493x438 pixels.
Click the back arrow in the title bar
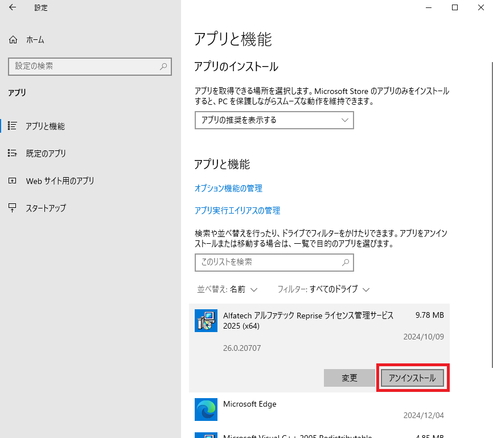(x=13, y=8)
